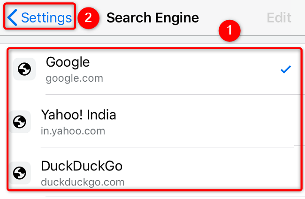The height and width of the screenshot is (199, 305).
Task: Go back to Settings
Action: 46,18
